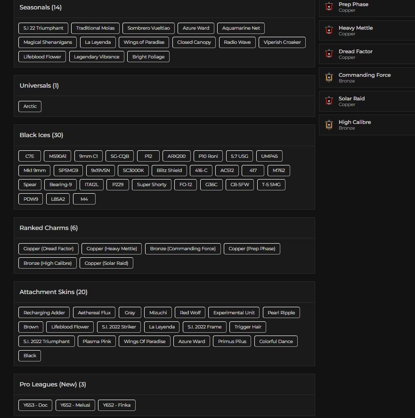
Task: Click the Y6S3 - Doc pro league tag
Action: 35,405
